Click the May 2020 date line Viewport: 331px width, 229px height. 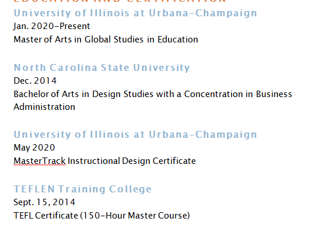coord(34,148)
